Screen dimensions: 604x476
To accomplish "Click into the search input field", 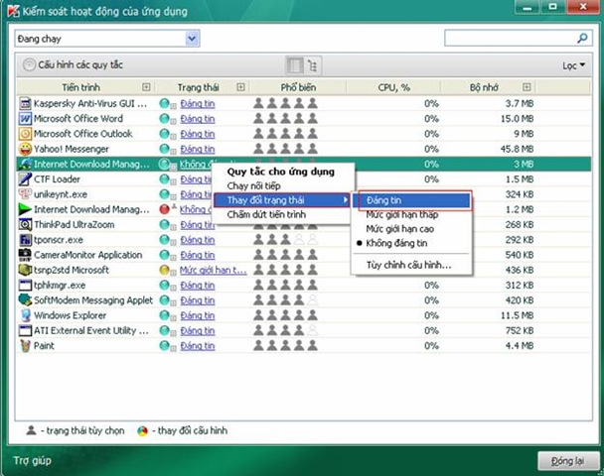I will click(x=511, y=38).
